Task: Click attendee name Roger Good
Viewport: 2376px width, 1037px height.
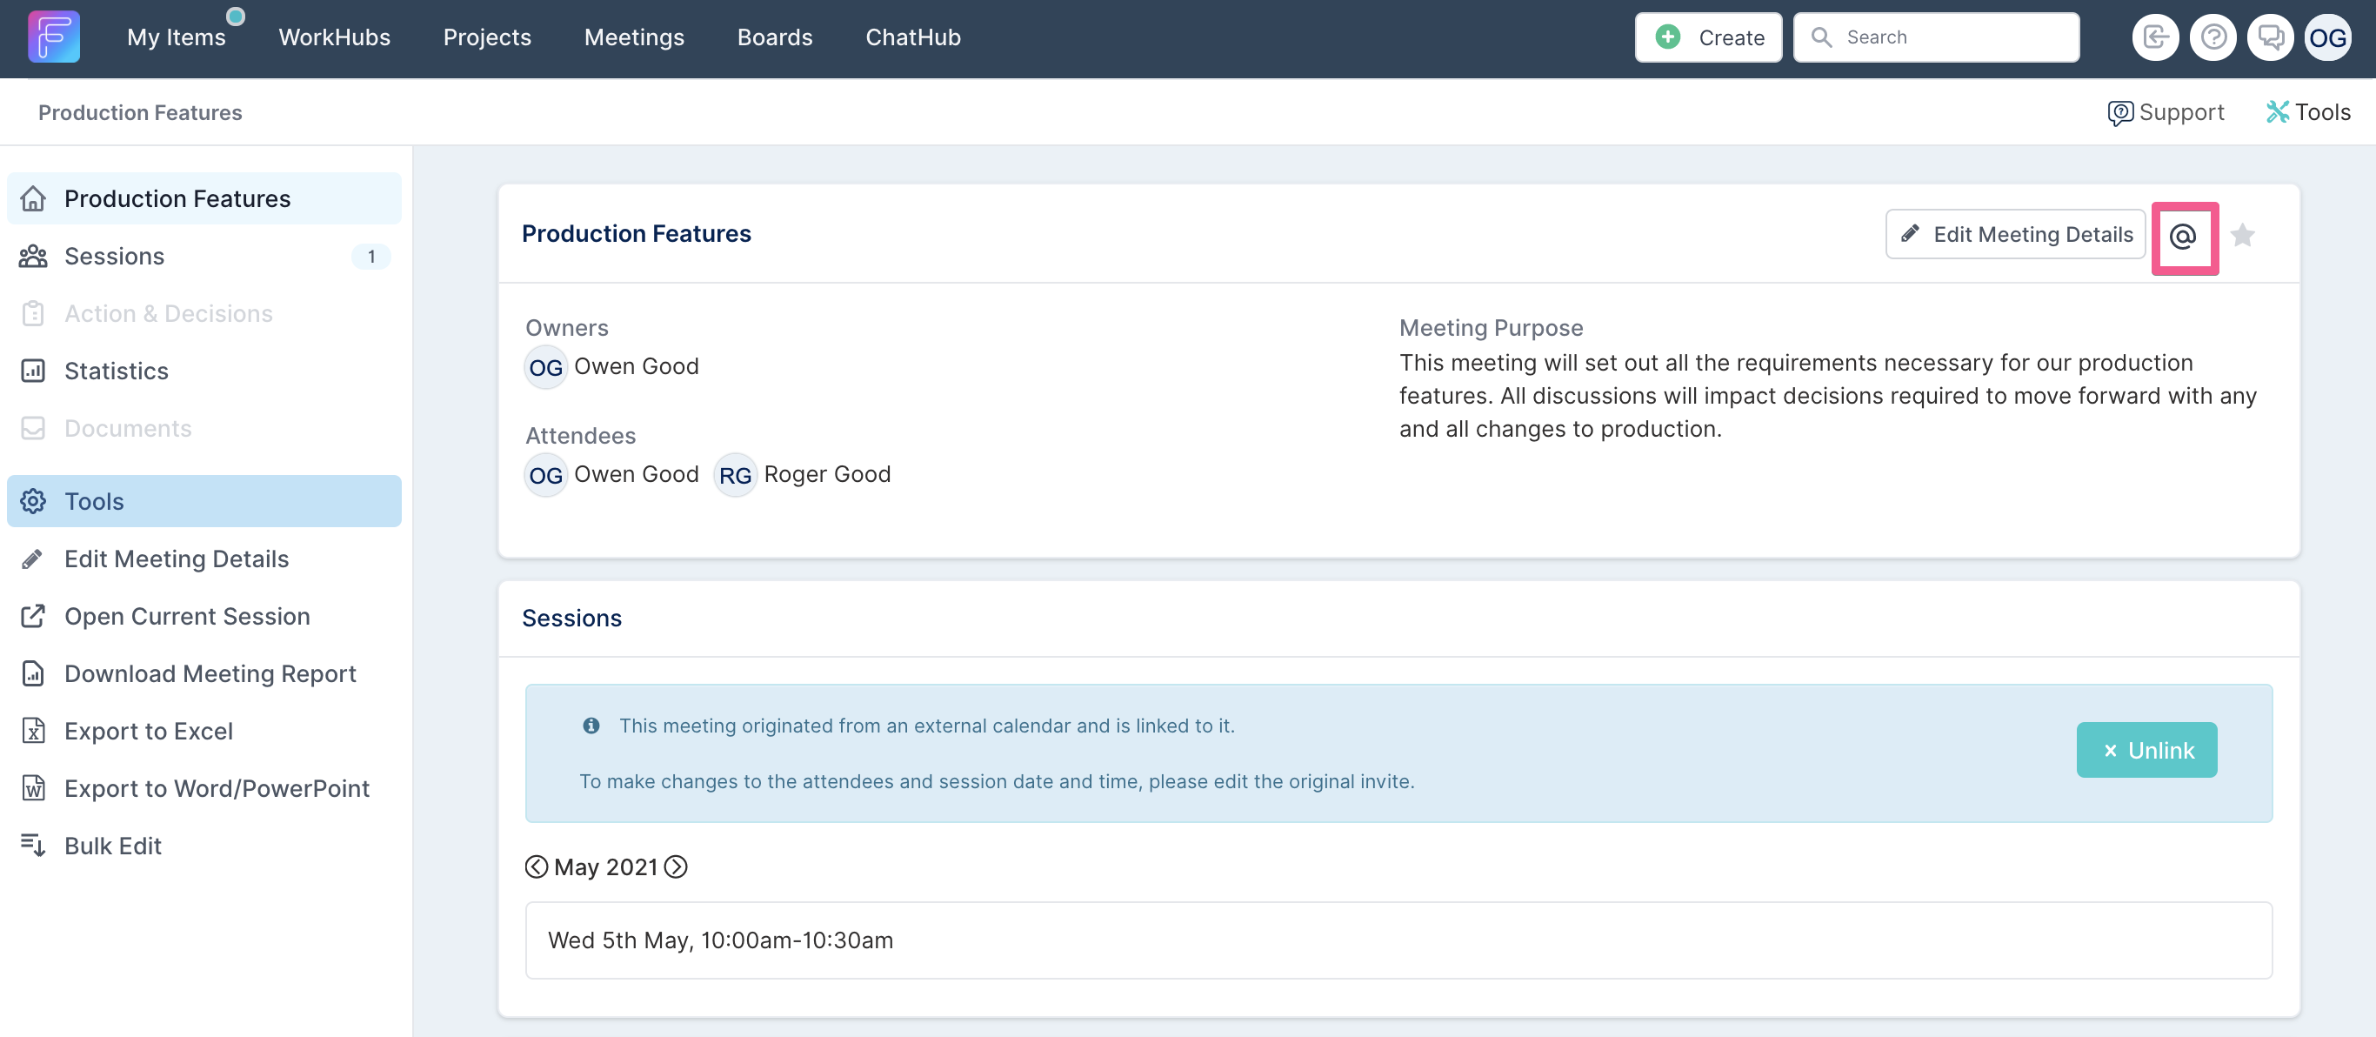Action: pos(827,474)
